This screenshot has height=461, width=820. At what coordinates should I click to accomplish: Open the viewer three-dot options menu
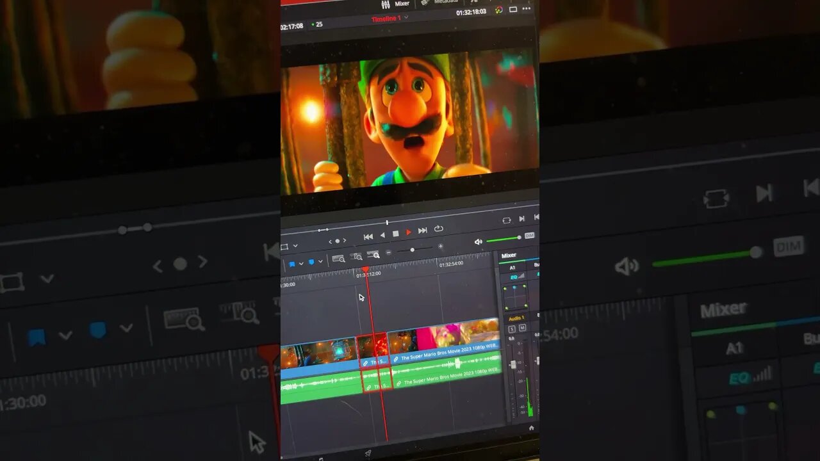(527, 9)
